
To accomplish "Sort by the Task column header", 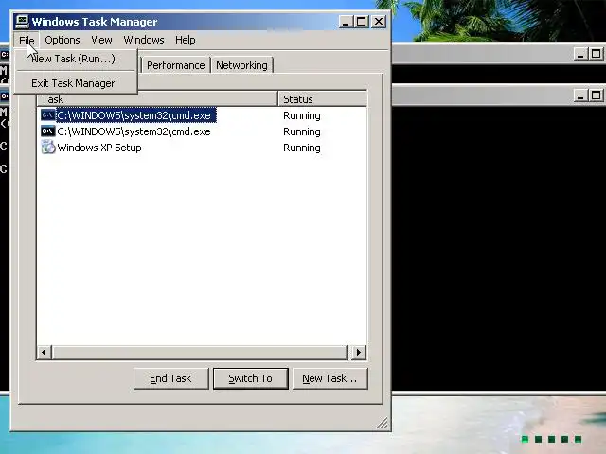I will pyautogui.click(x=158, y=99).
